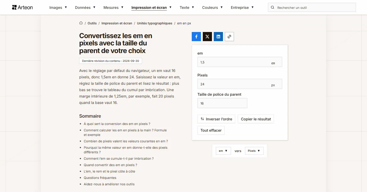
Task: Click the Taille de police du parent field
Action: click(x=222, y=103)
